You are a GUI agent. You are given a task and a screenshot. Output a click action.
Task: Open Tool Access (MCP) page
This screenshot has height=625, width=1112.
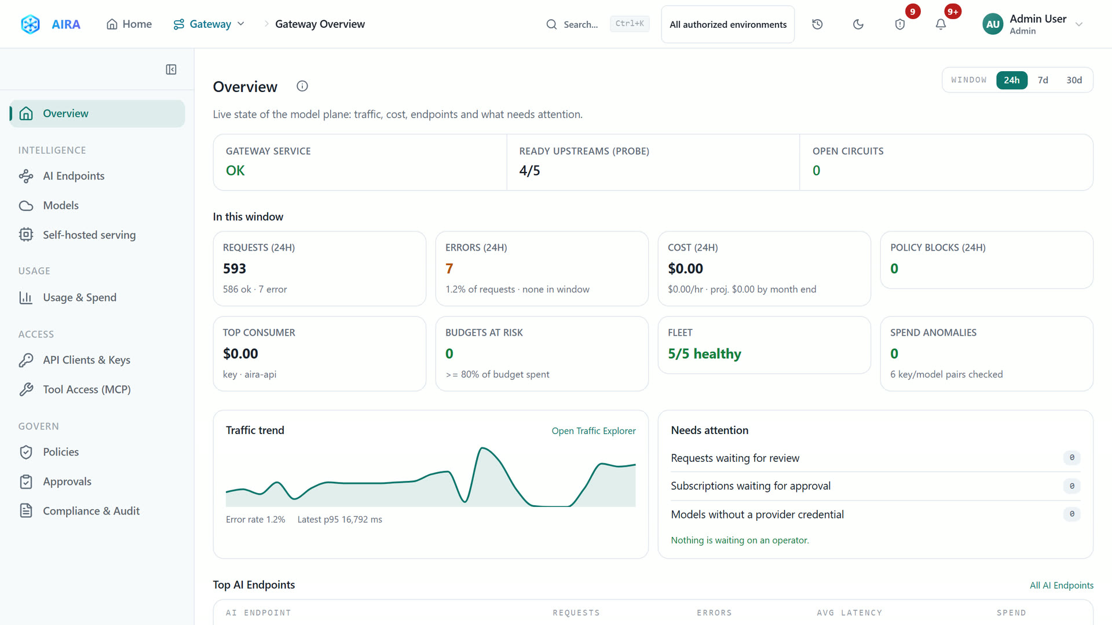tap(97, 389)
